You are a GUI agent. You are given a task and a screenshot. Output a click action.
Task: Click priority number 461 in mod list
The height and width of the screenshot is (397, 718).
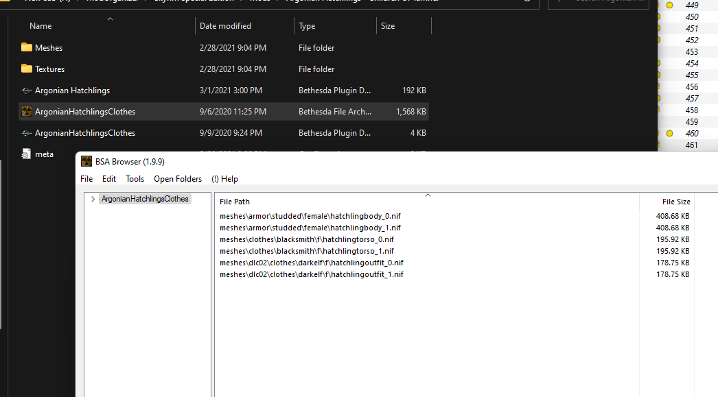pos(691,145)
